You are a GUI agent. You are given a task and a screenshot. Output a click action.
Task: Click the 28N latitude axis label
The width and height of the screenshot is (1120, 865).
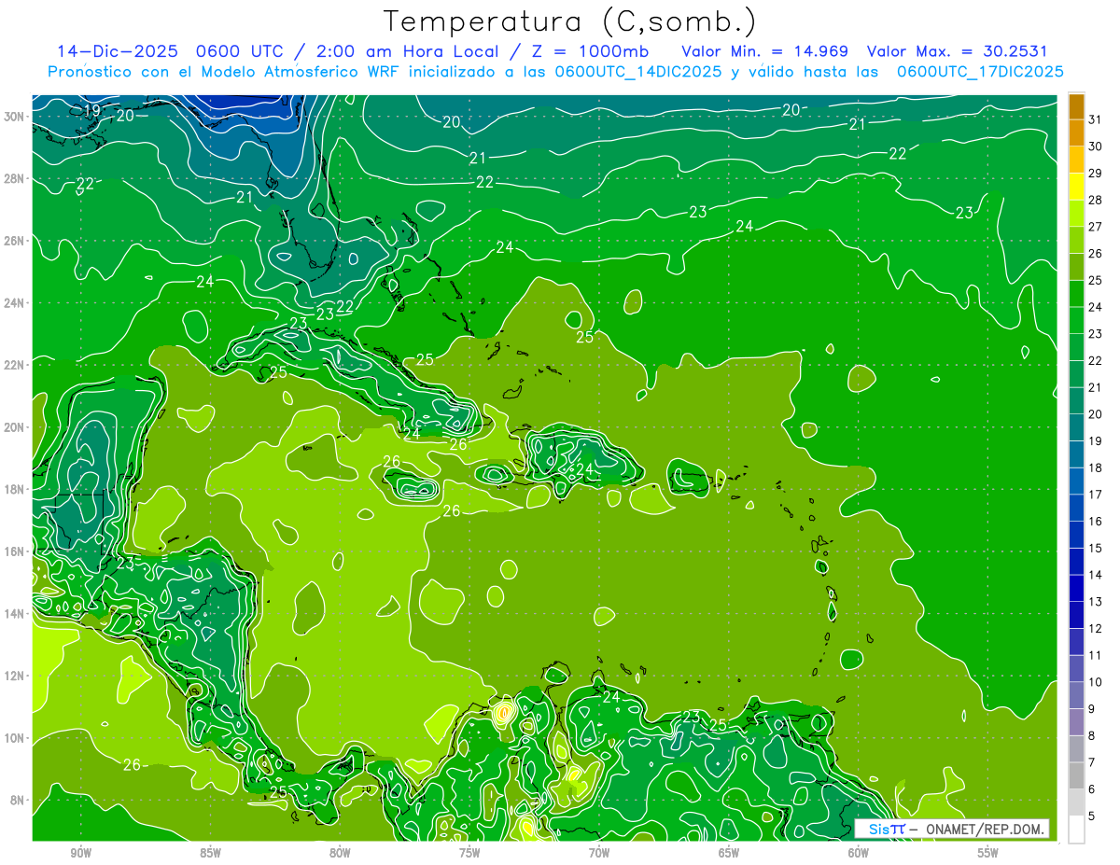pos(16,178)
